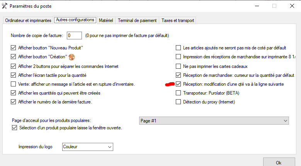Enable the rupture d'inventaire message checkbox
Screen dimensions: 301x166
(x=13, y=84)
